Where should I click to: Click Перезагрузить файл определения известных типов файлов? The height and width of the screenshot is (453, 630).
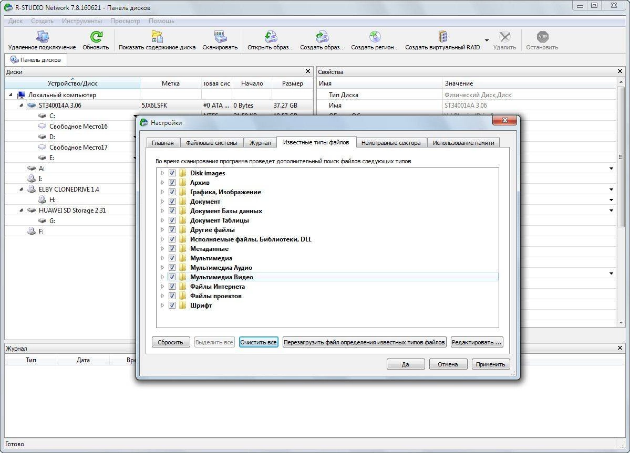[x=364, y=342]
